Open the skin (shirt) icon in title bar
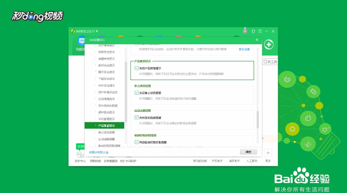Viewport: 347px width, 193px height. tap(254, 31)
